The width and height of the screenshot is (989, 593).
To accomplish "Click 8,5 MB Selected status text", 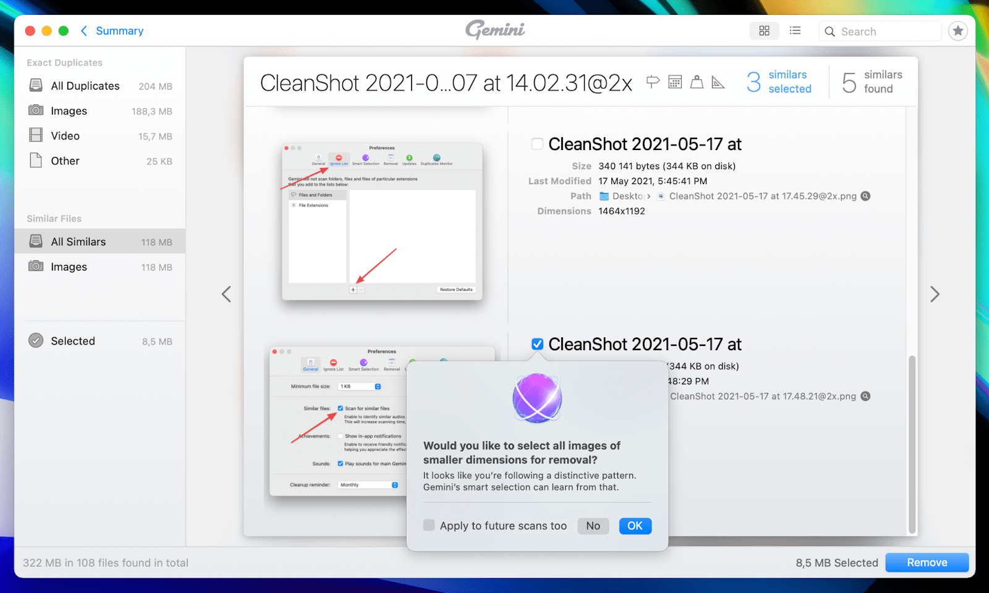I will (x=837, y=563).
